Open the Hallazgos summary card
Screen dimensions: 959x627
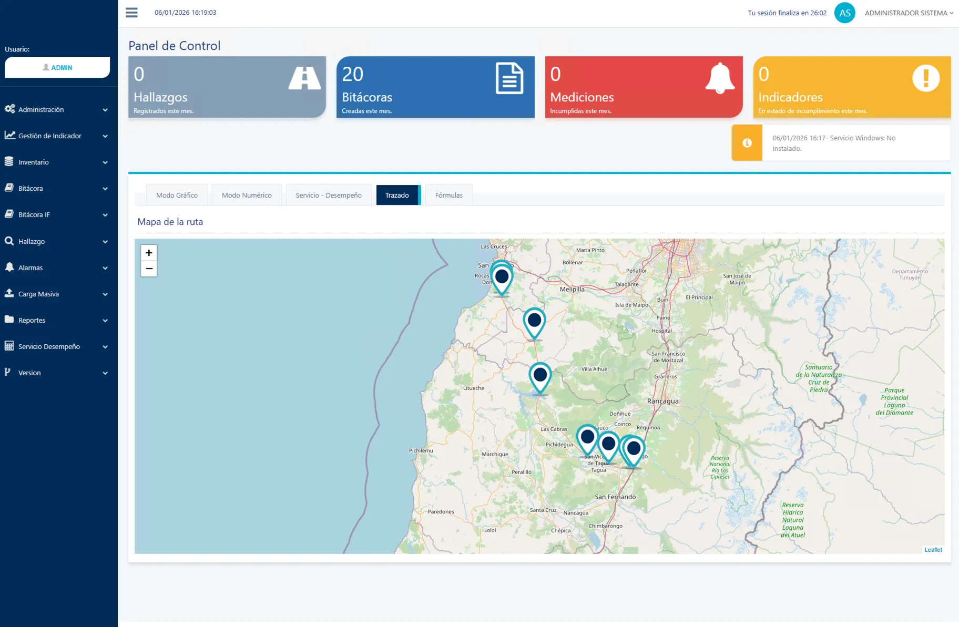coord(227,87)
